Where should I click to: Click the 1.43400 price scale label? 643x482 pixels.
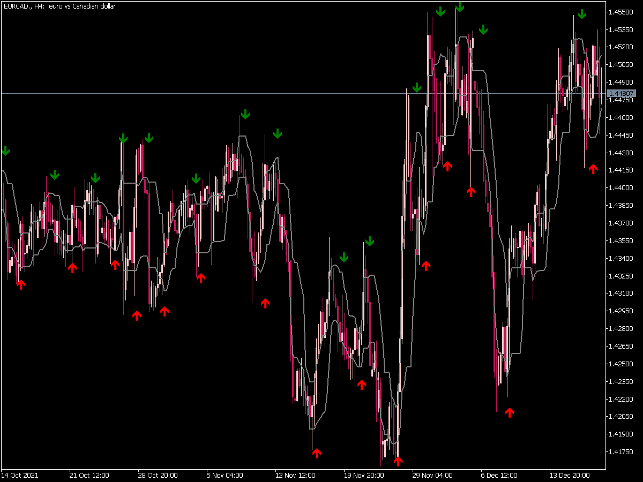coord(621,259)
